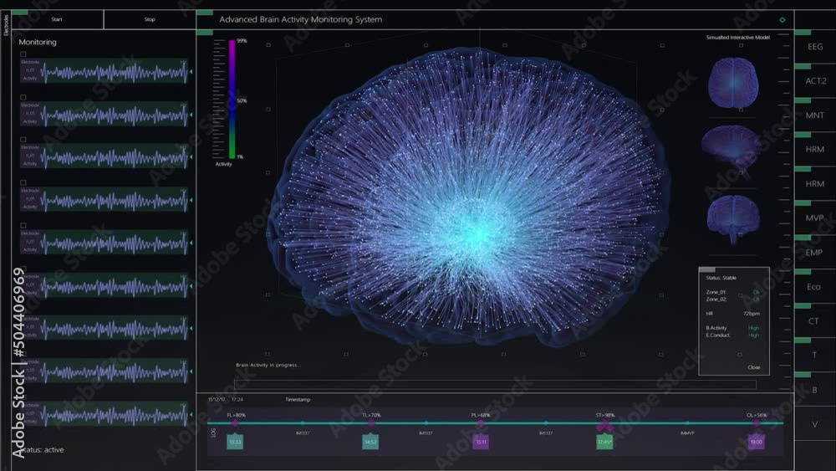The height and width of the screenshot is (471, 836).
Task: Switch to the EEG tab
Action: point(814,47)
